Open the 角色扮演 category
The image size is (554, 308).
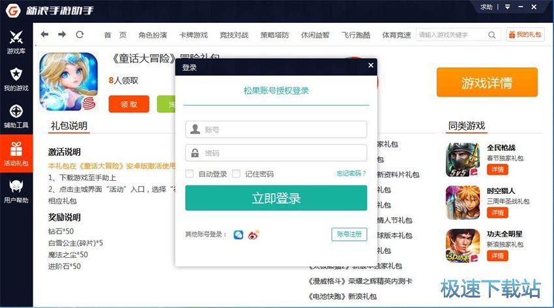point(153,35)
